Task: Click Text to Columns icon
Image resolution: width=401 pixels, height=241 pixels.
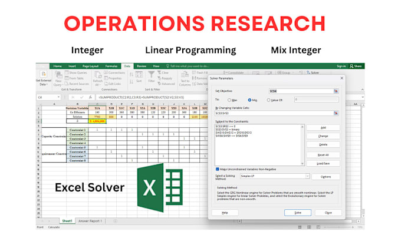Action: (185, 75)
